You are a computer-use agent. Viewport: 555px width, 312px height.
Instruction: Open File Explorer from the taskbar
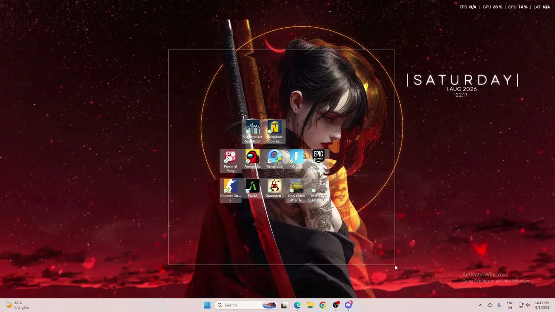click(310, 305)
